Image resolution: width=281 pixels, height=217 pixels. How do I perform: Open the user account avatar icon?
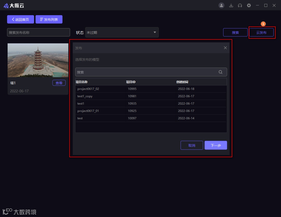[x=221, y=5]
